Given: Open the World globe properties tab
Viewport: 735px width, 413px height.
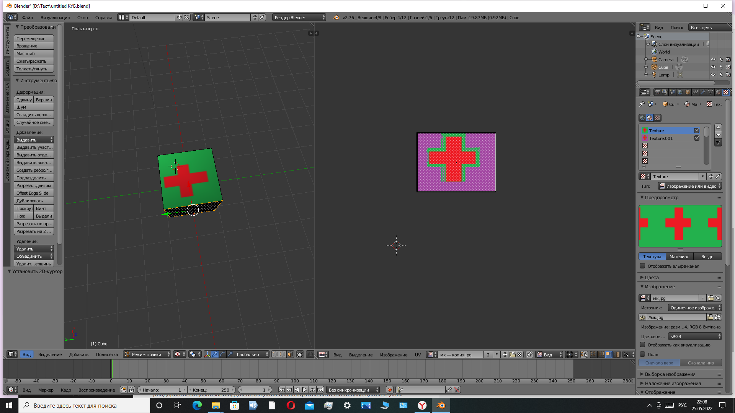Looking at the screenshot, I should [x=680, y=92].
